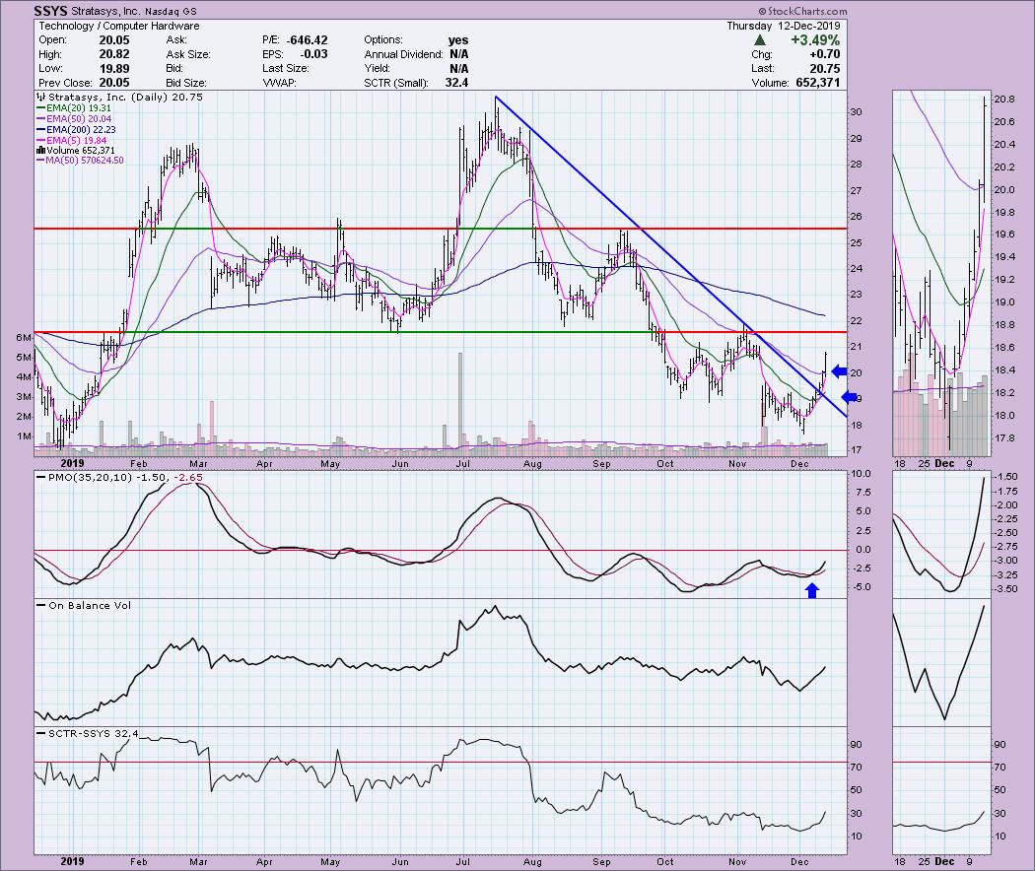Click the PMO(35,20,10) indicator label
1035x871 pixels.
[x=91, y=478]
